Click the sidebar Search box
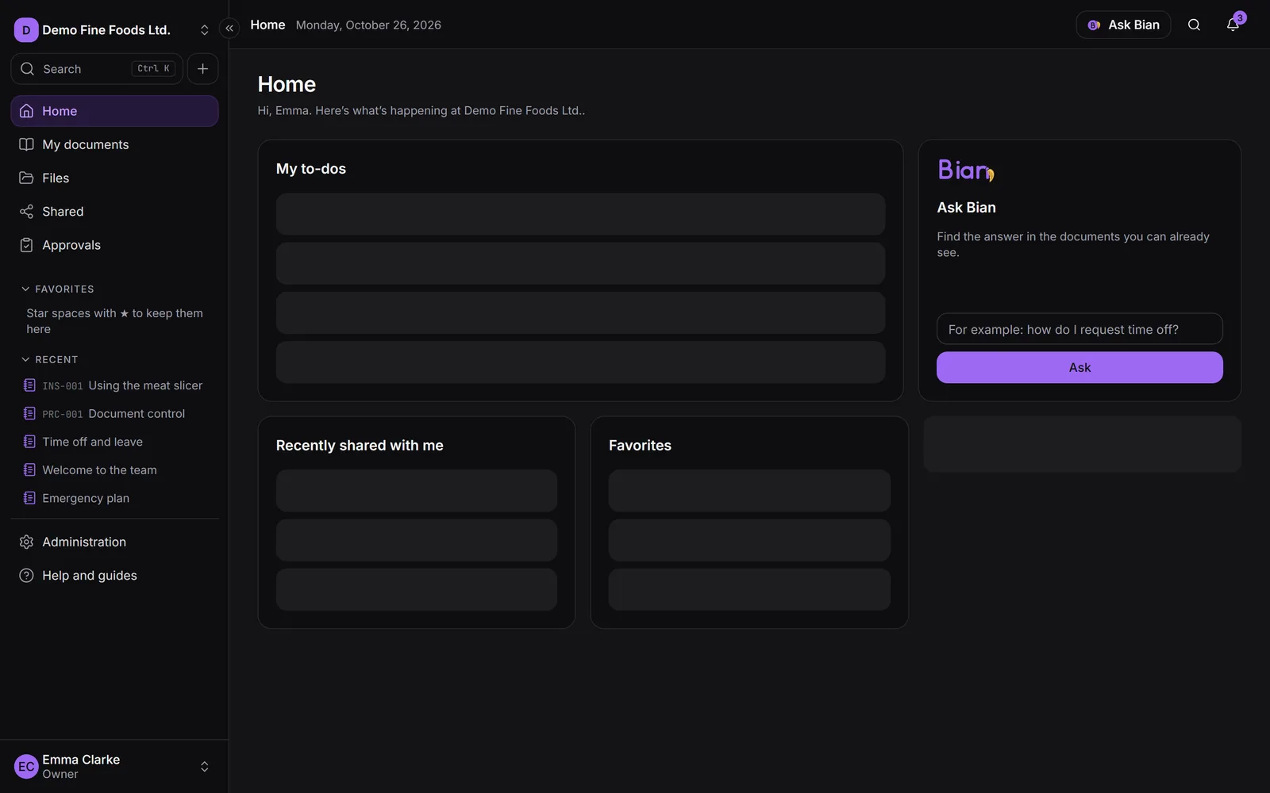This screenshot has width=1270, height=793. click(97, 69)
